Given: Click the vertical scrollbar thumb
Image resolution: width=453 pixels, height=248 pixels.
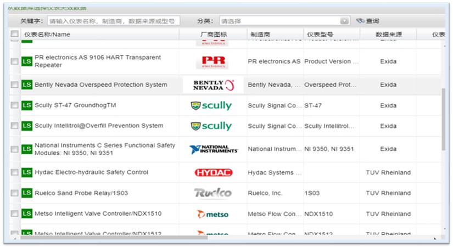Looking at the screenshot, I should click(444, 118).
